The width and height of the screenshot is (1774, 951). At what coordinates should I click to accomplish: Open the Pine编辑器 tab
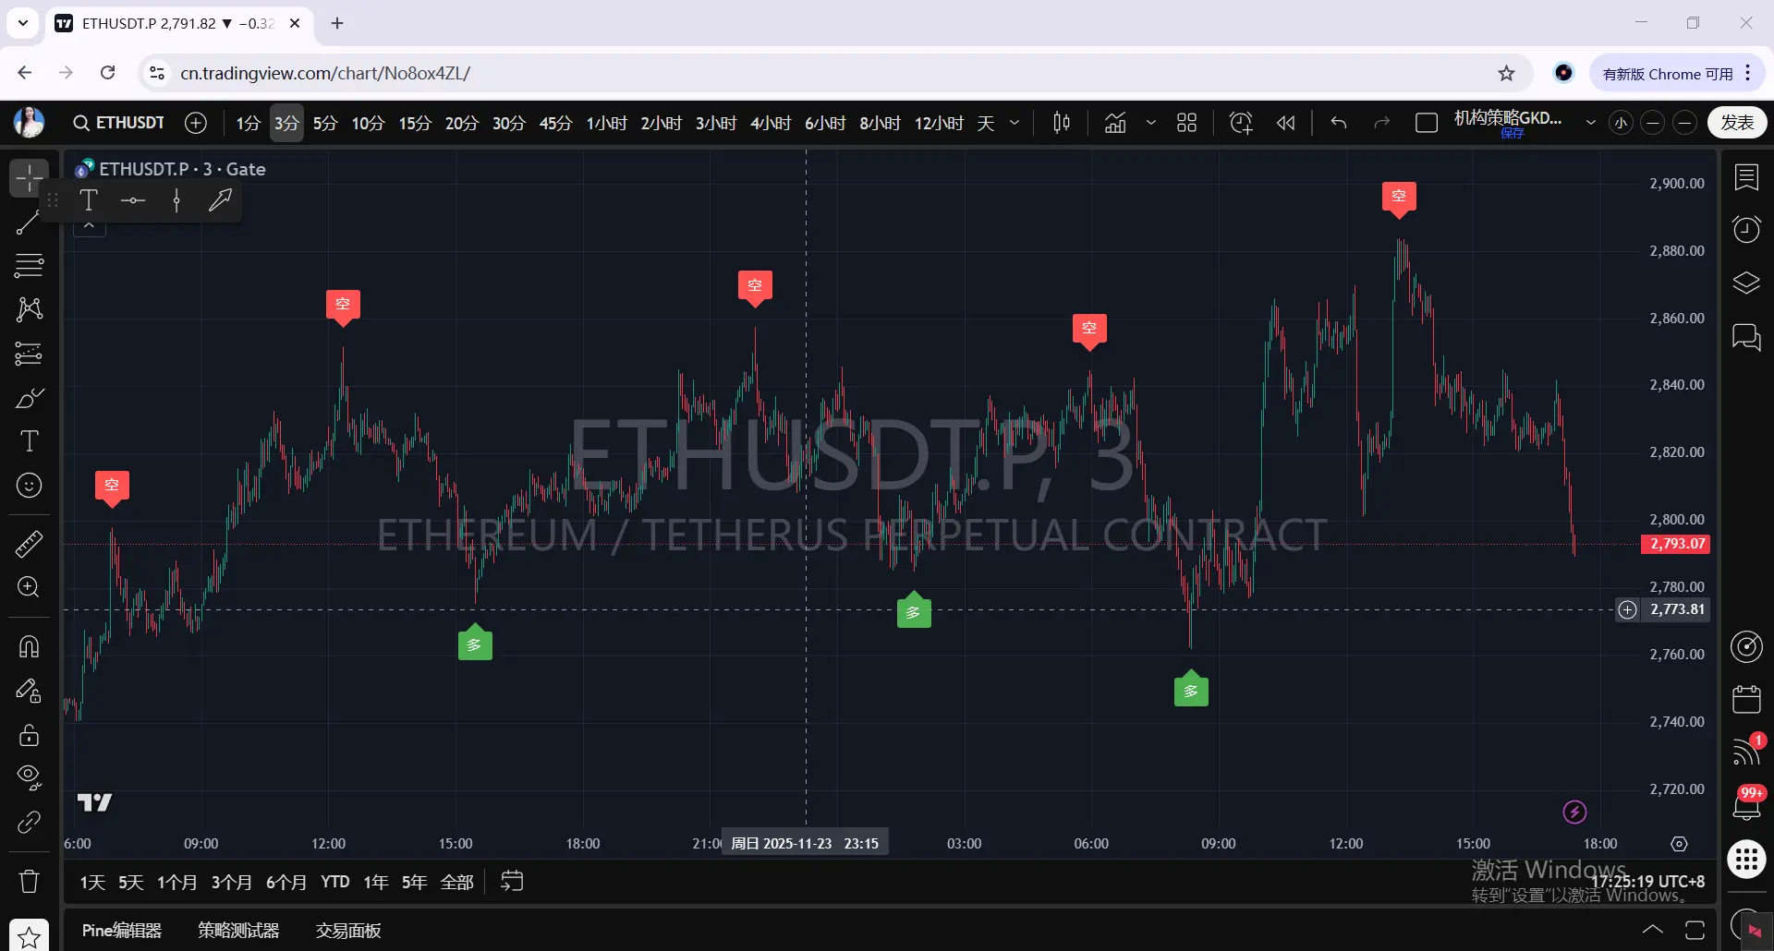pos(122,931)
